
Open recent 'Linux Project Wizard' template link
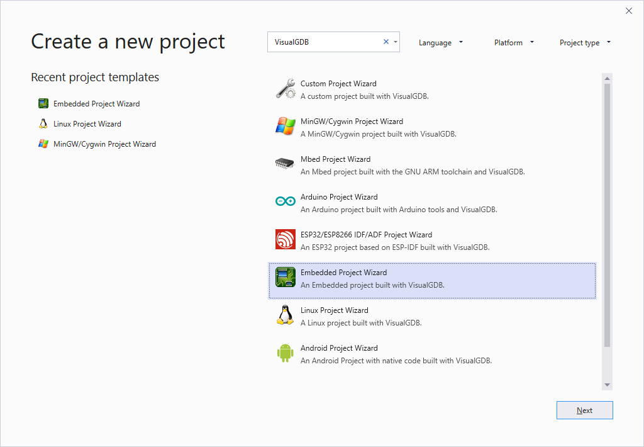pos(87,124)
